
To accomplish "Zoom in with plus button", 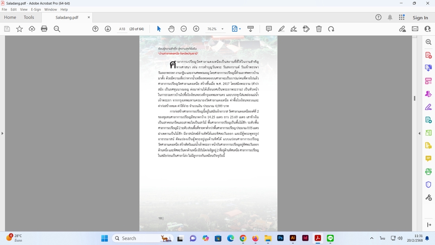I will (x=196, y=29).
